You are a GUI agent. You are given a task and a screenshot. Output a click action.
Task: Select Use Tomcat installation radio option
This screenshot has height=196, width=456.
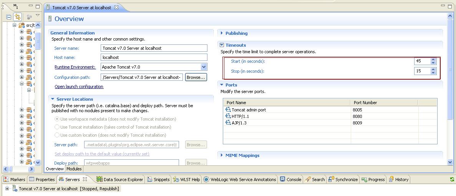click(x=57, y=127)
